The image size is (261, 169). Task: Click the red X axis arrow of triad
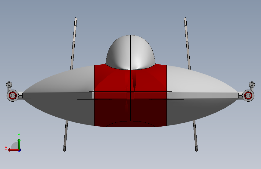tap(13, 150)
